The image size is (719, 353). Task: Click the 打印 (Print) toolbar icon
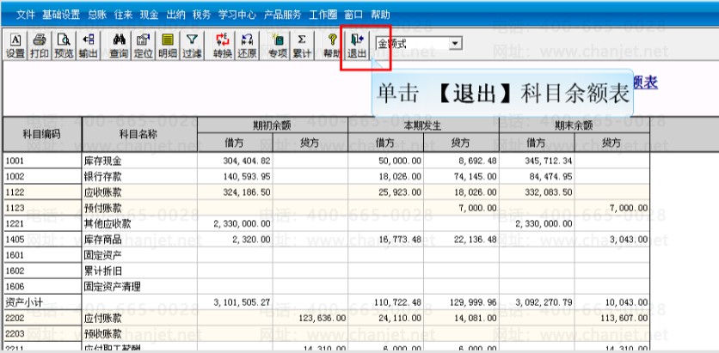pyautogui.click(x=40, y=46)
